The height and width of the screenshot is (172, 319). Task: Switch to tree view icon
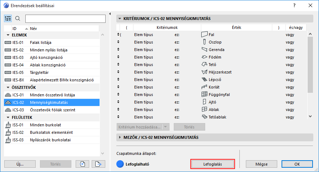click(x=8, y=19)
